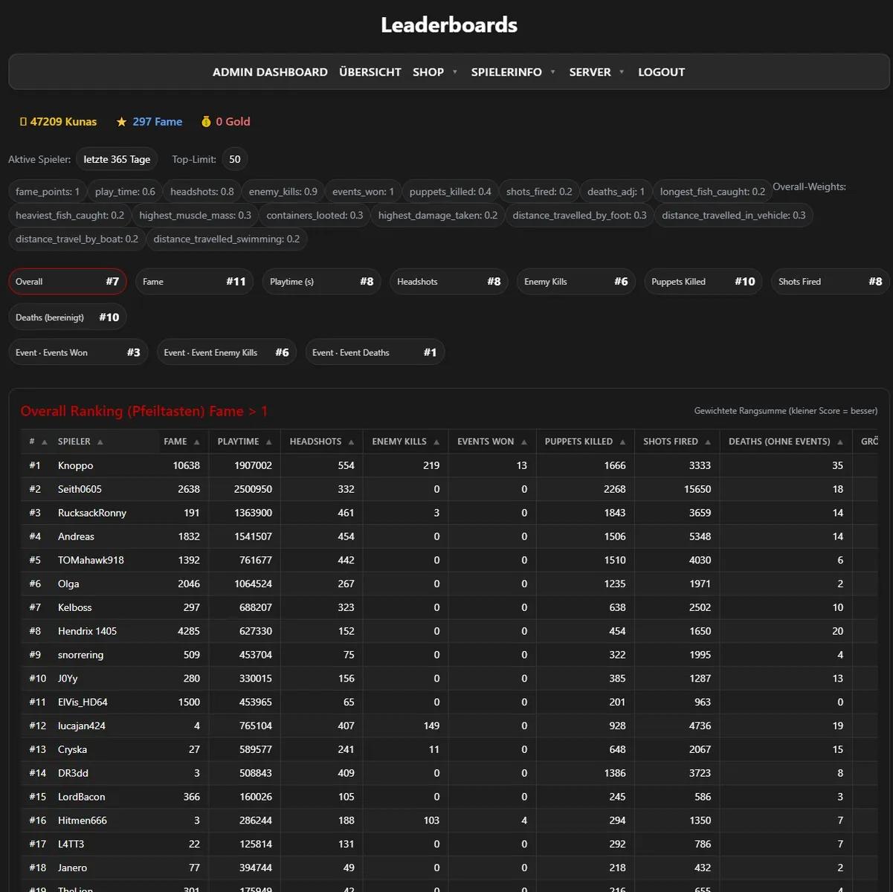
Task: Select player Knoppo in the ranking table
Action: click(x=76, y=465)
